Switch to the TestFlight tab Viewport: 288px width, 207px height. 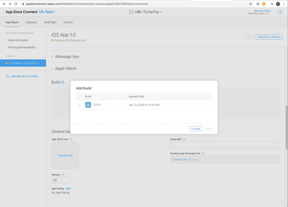(50, 22)
